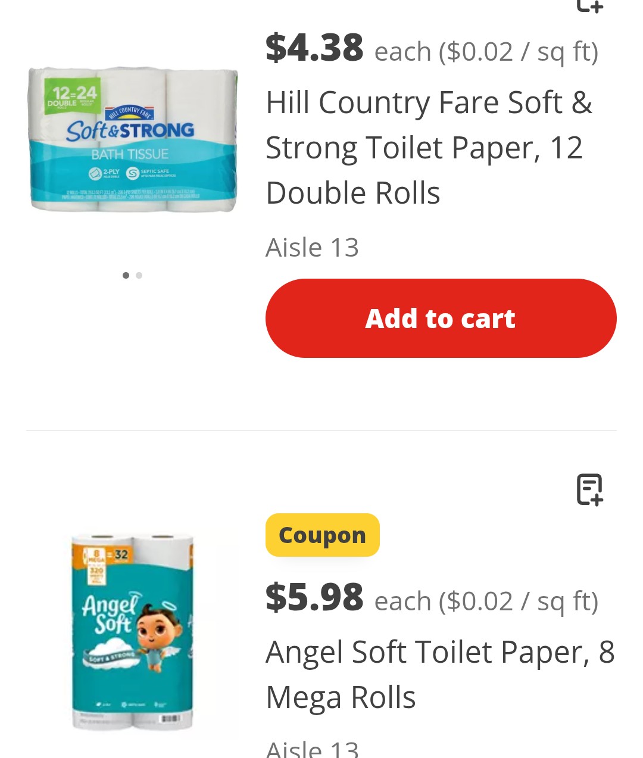Image resolution: width=643 pixels, height=758 pixels.
Task: Tap the yellow Coupon badge
Action: [x=322, y=535]
